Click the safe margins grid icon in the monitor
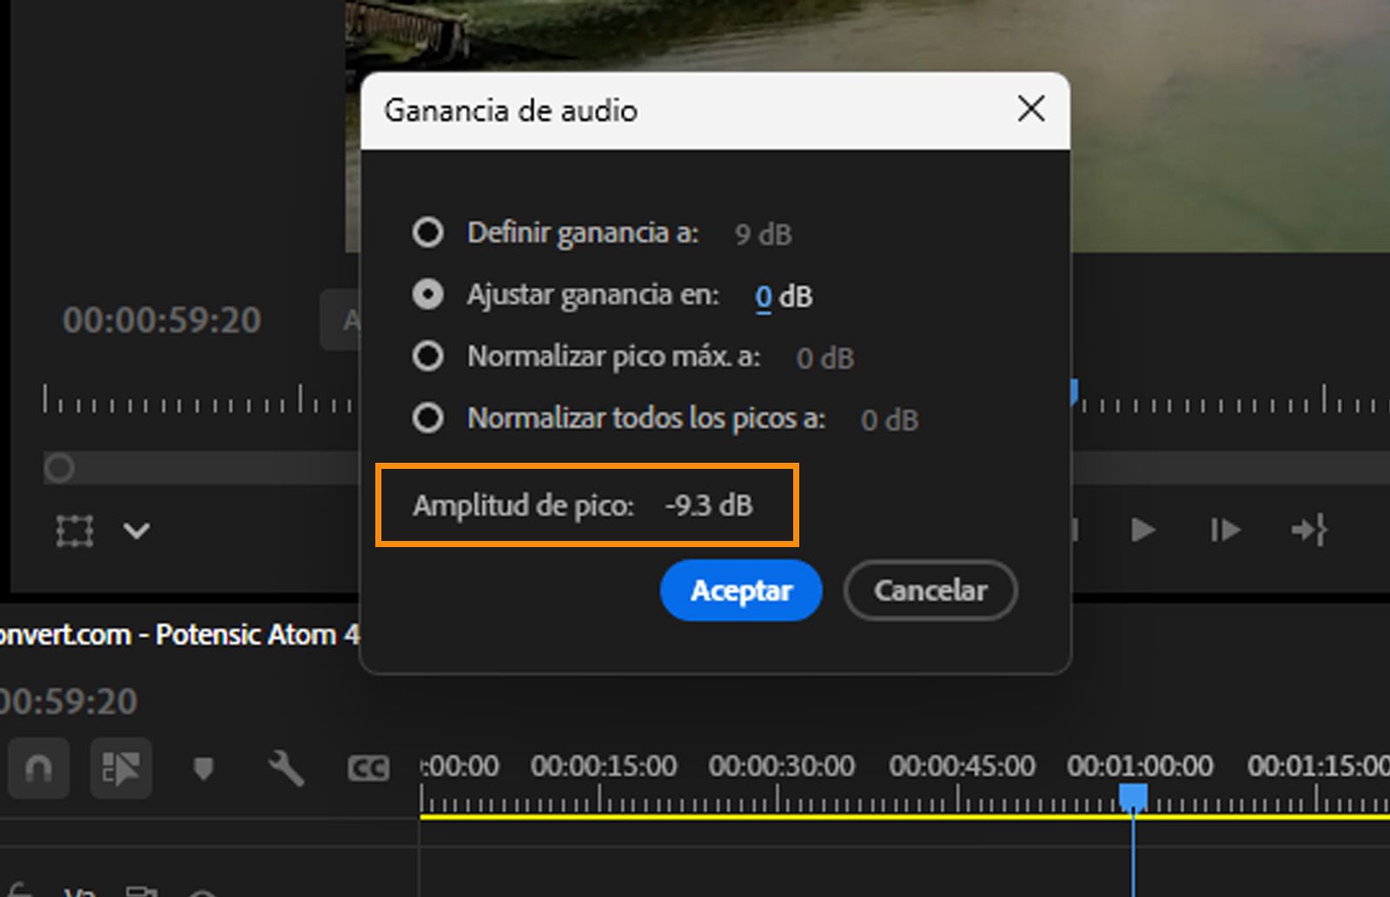This screenshot has width=1390, height=897. pyautogui.click(x=74, y=531)
